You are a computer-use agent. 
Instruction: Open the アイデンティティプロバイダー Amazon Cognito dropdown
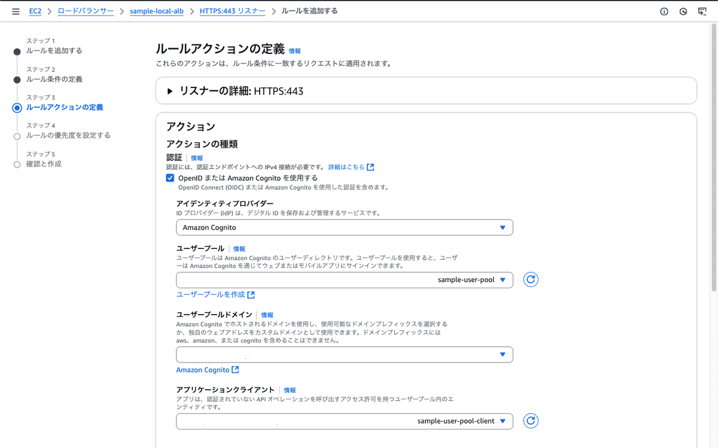point(345,228)
